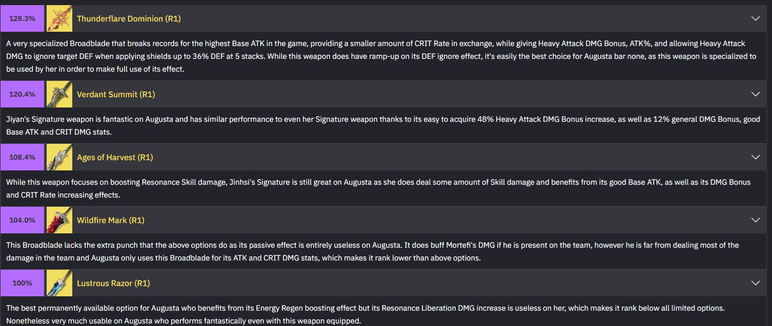Collapse the Thunderflare Dominion entry chevron
Screen dimensions: 772x326
pyautogui.click(x=755, y=18)
